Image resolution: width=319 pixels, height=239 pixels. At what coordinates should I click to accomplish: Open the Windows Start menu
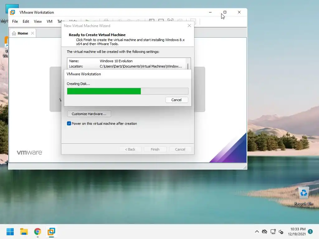tap(10, 232)
